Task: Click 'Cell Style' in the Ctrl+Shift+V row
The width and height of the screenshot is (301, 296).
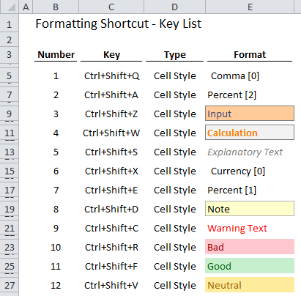Action: (x=175, y=286)
